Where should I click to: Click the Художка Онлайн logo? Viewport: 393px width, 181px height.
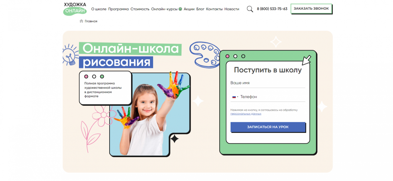pos(75,9)
